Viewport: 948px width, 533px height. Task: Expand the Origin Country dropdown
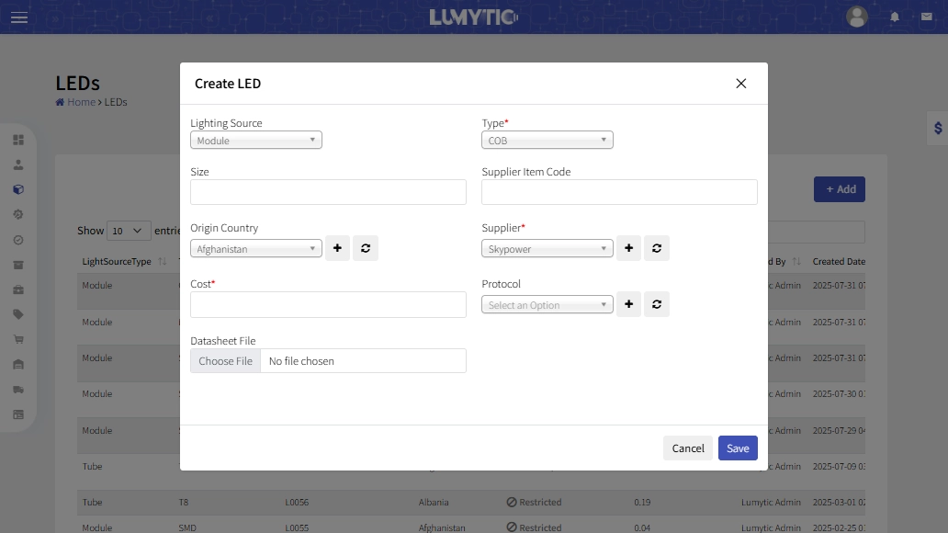point(256,249)
